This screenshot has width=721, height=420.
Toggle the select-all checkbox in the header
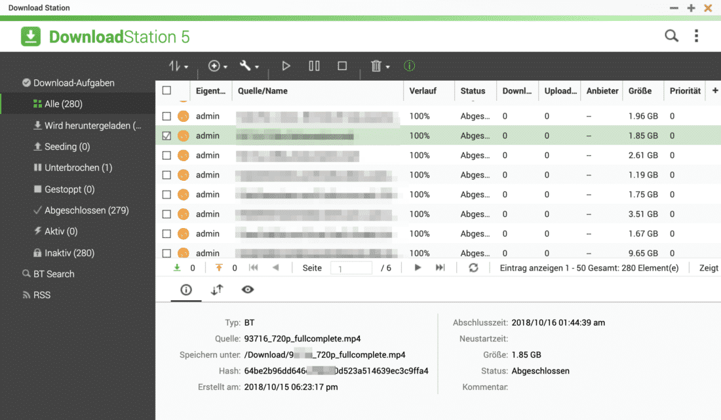(166, 91)
